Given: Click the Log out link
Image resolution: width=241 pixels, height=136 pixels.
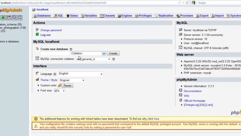Looking at the screenshot, I should [45, 35].
